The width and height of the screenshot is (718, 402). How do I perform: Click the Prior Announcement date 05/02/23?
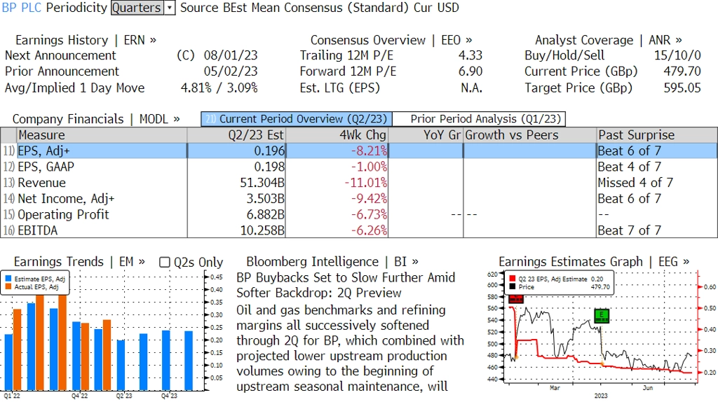tap(230, 72)
